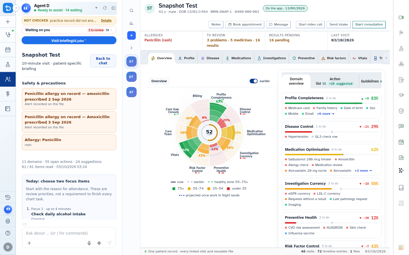Click the Disease Control progress bar
Image resolution: width=409 pixels, height=255 pixels.
331,132
